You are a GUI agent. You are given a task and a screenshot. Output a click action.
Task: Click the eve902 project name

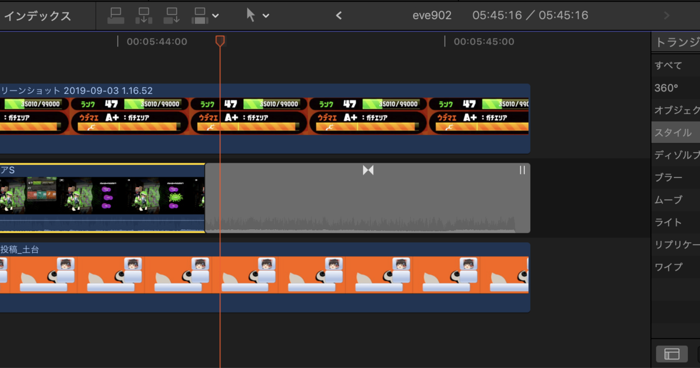(432, 16)
